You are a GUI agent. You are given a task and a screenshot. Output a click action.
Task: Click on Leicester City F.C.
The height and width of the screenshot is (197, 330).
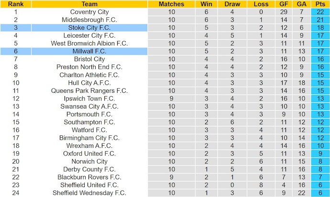(x=88, y=35)
